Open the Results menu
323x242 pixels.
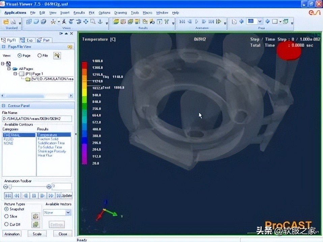coord(79,13)
